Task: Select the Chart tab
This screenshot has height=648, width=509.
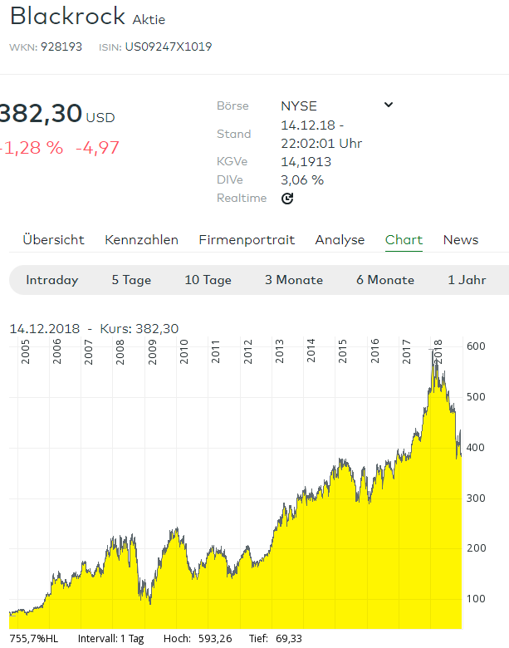Action: (404, 240)
